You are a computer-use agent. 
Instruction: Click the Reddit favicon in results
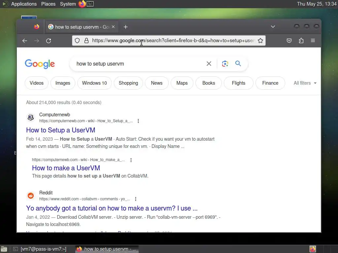(31, 196)
